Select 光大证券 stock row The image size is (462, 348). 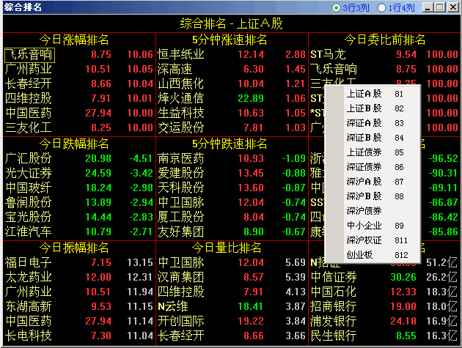79,173
